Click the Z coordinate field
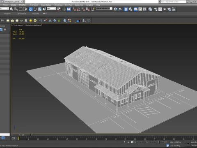Image resolution: width=197 pixels, height=148 pixels. coord(163,142)
